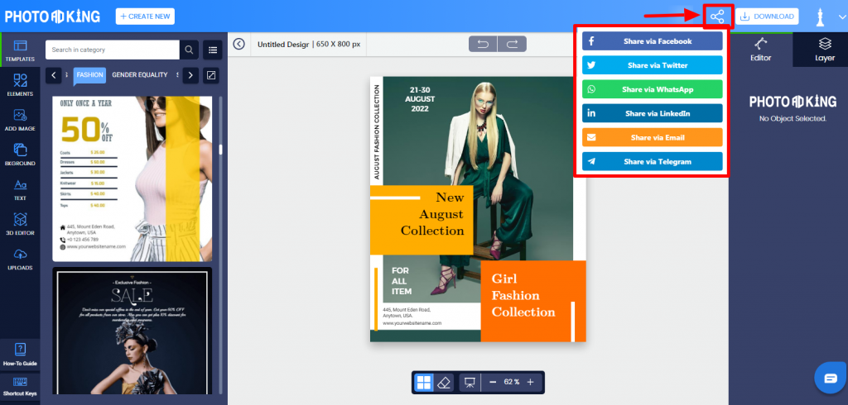Open the Add Image sidebar tool
The height and width of the screenshot is (405, 848).
pos(20,120)
